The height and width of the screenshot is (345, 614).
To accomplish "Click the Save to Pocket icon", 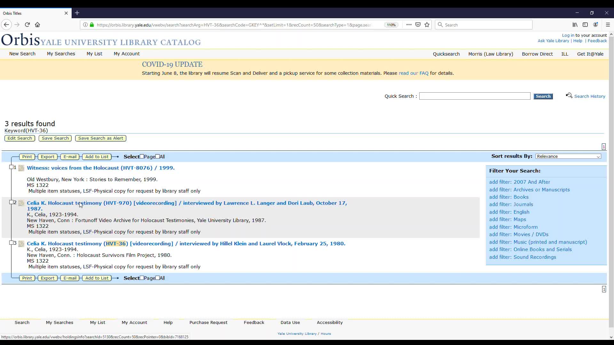I will [x=418, y=25].
